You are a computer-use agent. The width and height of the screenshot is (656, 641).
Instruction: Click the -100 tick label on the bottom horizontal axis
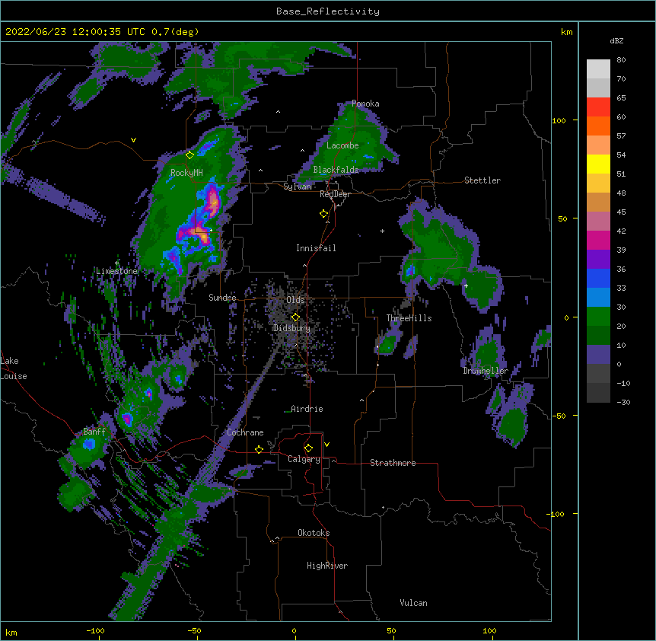point(95,630)
